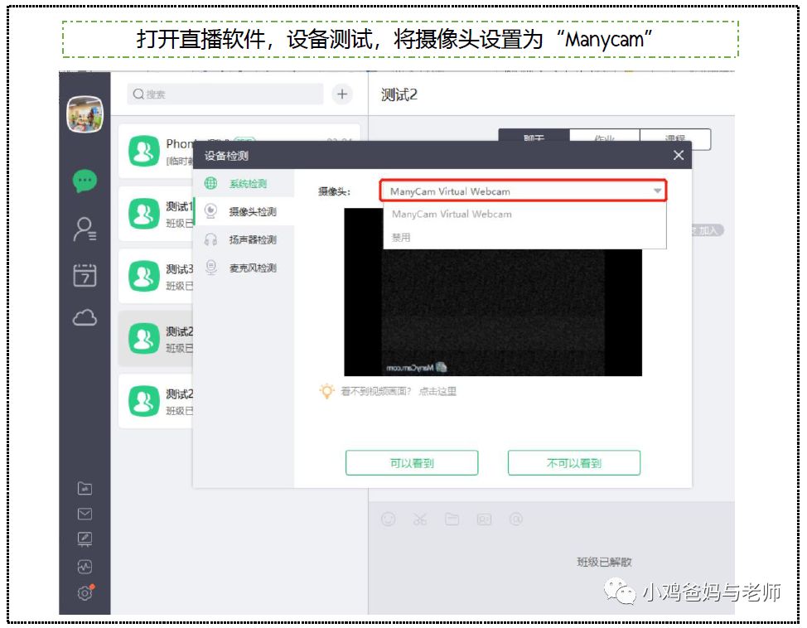Open the ManyCam Virtual Webcam camera dropdown

point(522,190)
